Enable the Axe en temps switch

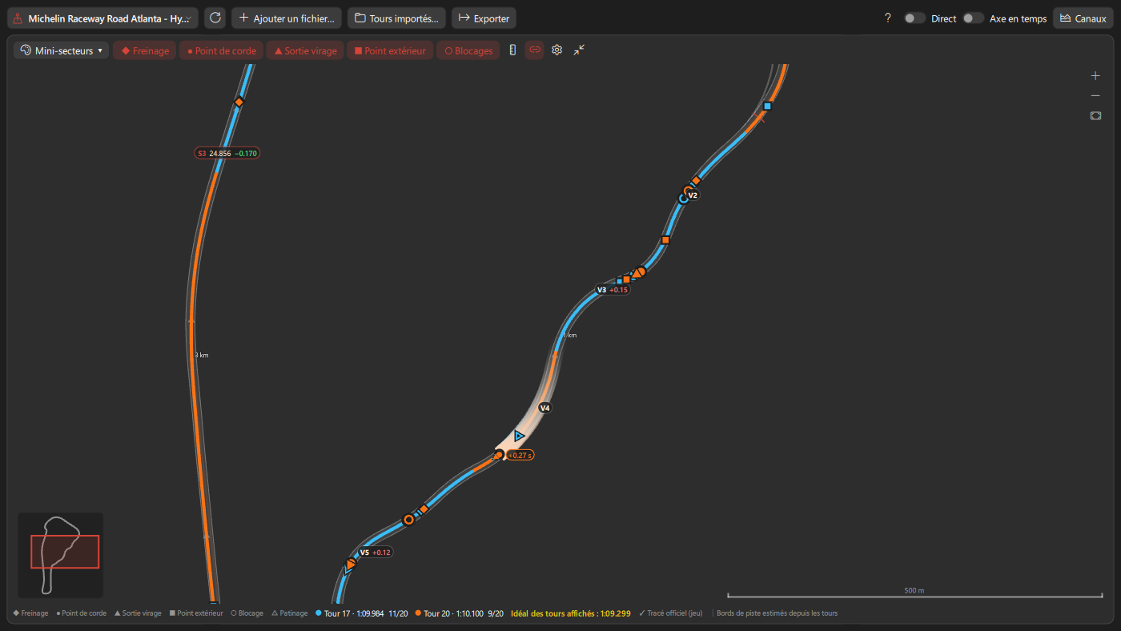(973, 18)
